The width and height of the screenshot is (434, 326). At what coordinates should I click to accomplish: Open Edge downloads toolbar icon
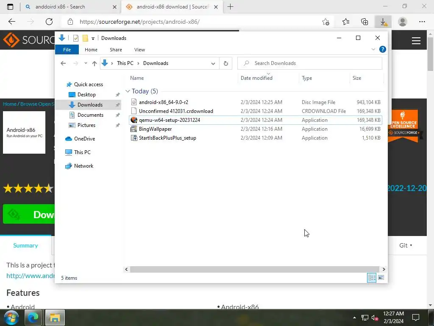click(x=383, y=22)
